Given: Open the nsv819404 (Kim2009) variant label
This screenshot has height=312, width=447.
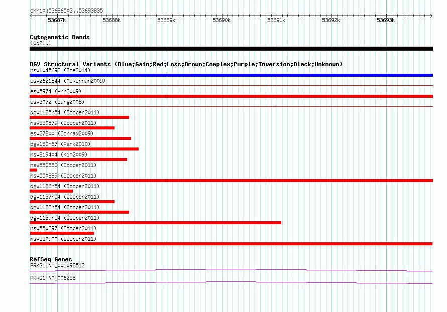Looking at the screenshot, I should coord(59,154).
